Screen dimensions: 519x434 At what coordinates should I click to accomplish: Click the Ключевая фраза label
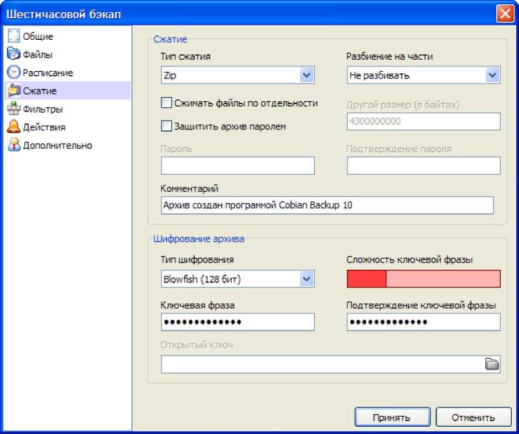point(198,305)
